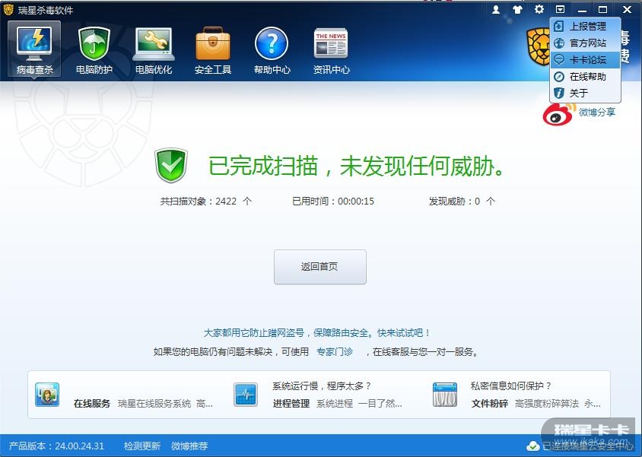Click 检测更新 in the status bar
Image resolution: width=642 pixels, height=457 pixels.
142,446
